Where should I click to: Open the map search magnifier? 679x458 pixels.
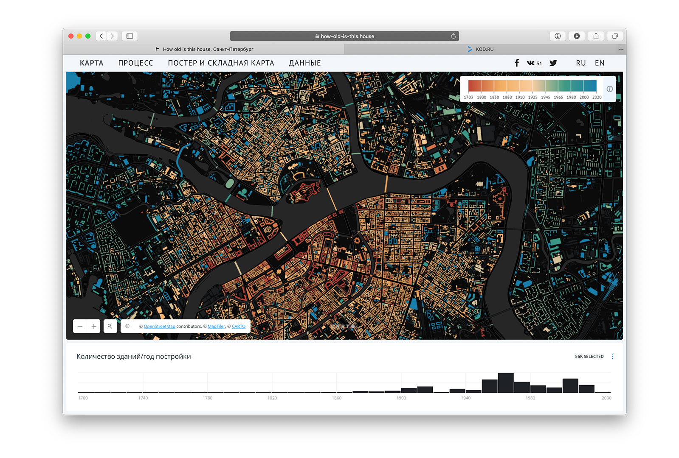pyautogui.click(x=110, y=326)
